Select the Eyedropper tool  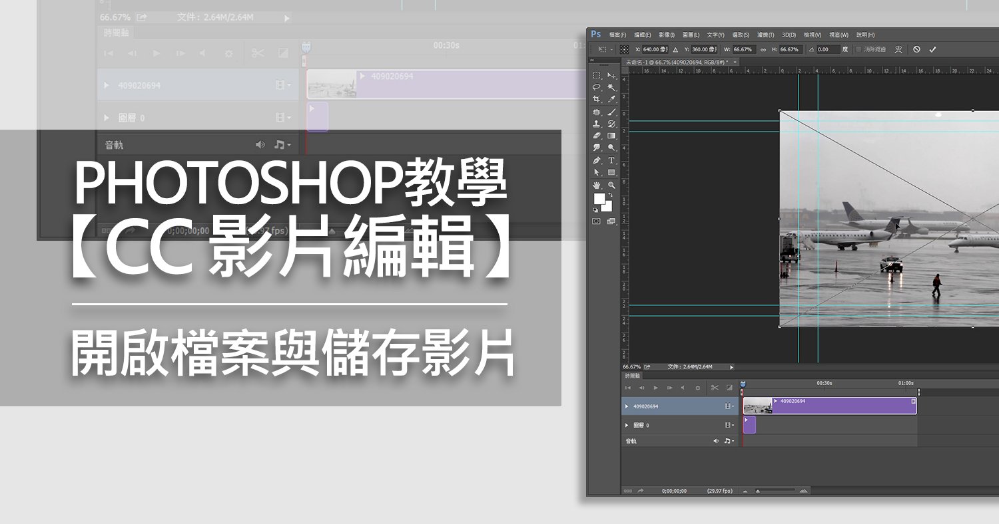tap(611, 98)
